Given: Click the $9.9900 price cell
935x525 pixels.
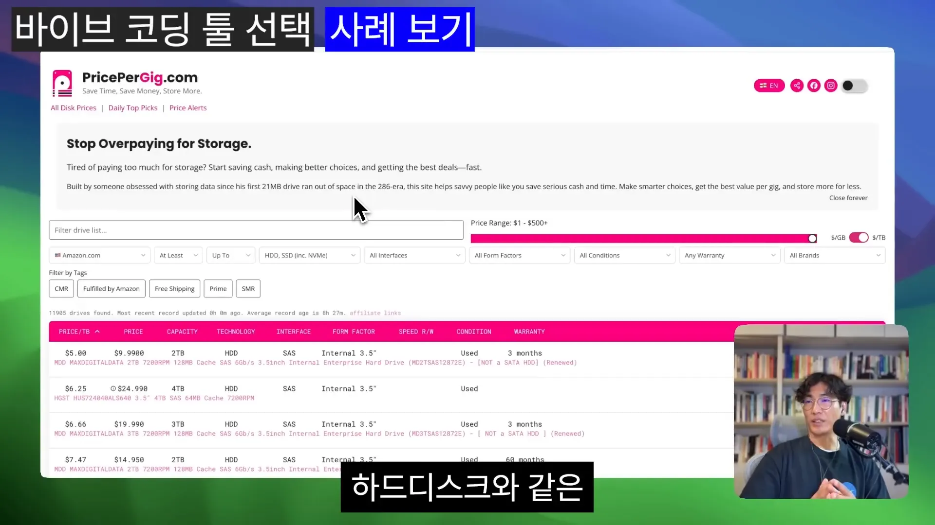Looking at the screenshot, I should [x=129, y=353].
